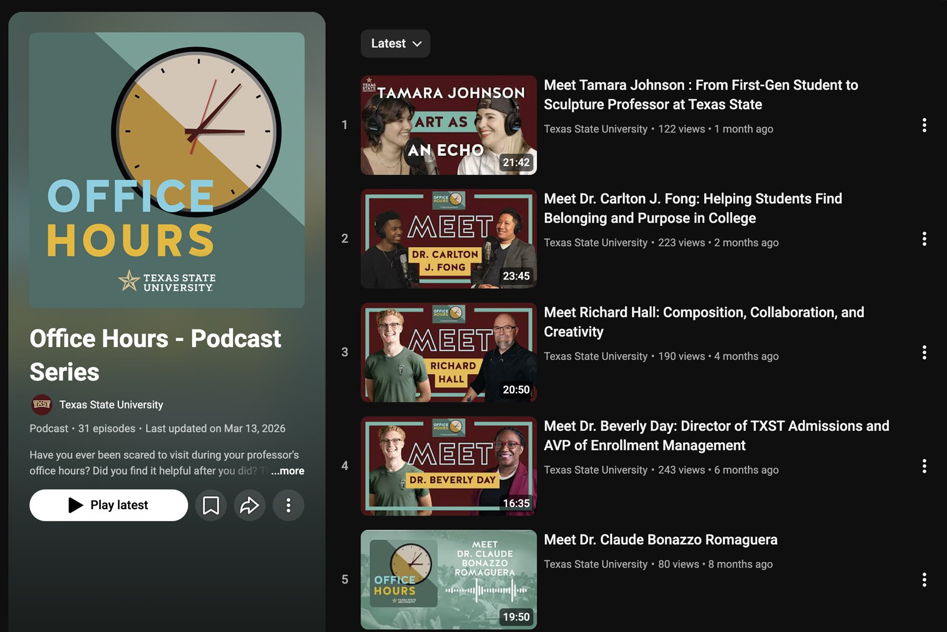Click the 19:50 duration badge
Viewport: 947px width, 632px height.
(516, 617)
